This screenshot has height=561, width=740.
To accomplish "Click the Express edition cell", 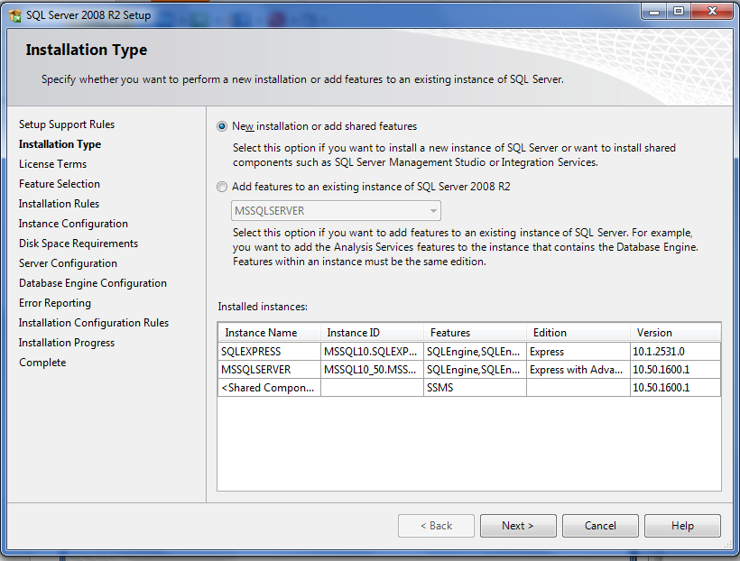I will tap(578, 352).
